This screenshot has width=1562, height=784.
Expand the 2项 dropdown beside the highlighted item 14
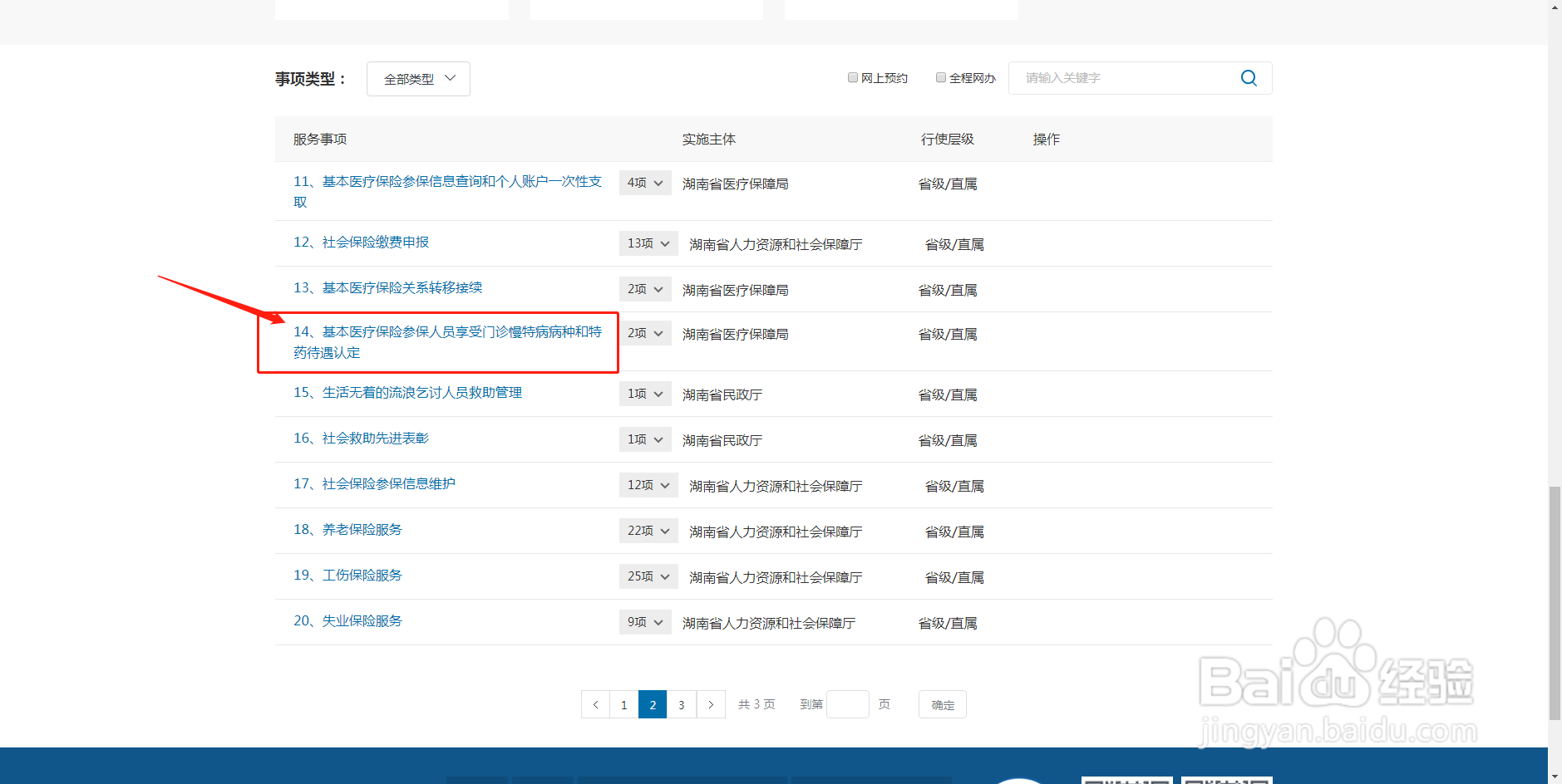click(645, 332)
